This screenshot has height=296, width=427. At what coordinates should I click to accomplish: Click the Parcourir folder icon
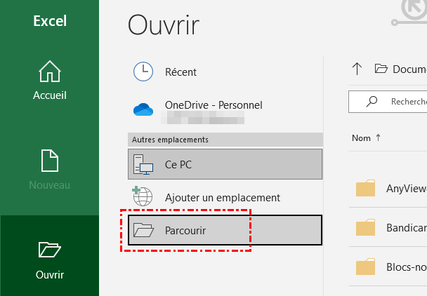pyautogui.click(x=143, y=229)
